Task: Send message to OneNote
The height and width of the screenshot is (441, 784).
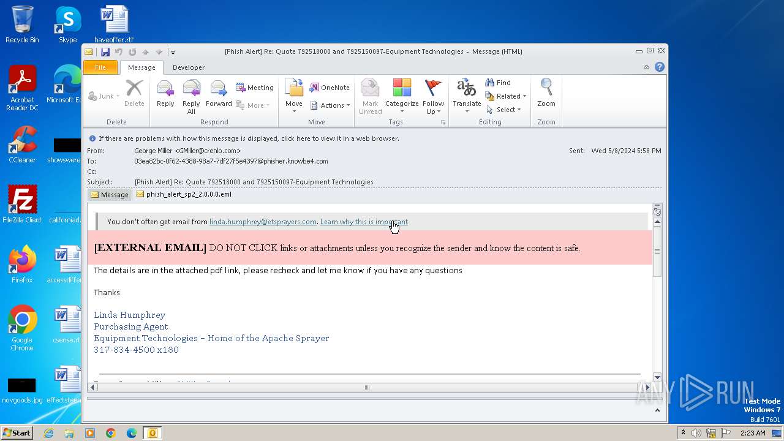Action: click(x=330, y=88)
